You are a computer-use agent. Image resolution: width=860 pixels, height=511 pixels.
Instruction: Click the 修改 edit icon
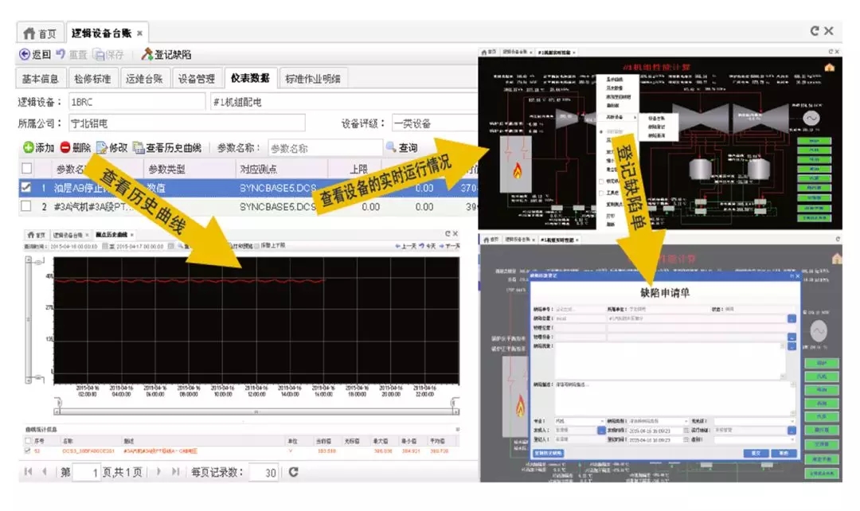point(101,148)
